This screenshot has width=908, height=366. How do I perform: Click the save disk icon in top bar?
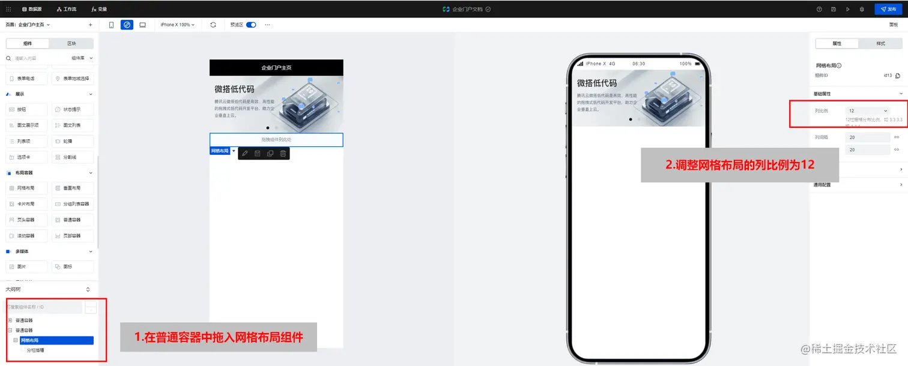834,9
